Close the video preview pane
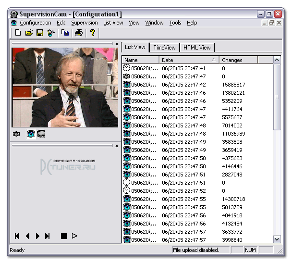The width and height of the screenshot is (292, 263). (x=117, y=44)
